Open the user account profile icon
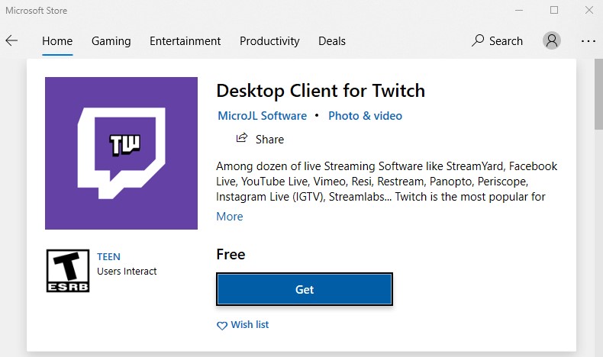603x357 pixels. click(x=551, y=40)
